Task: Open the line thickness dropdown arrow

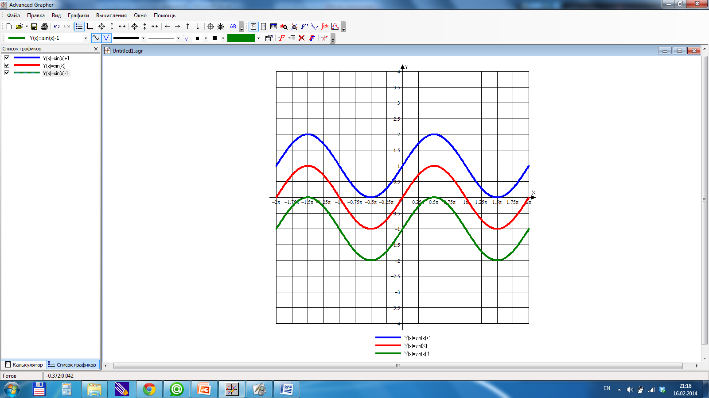Action: click(143, 38)
